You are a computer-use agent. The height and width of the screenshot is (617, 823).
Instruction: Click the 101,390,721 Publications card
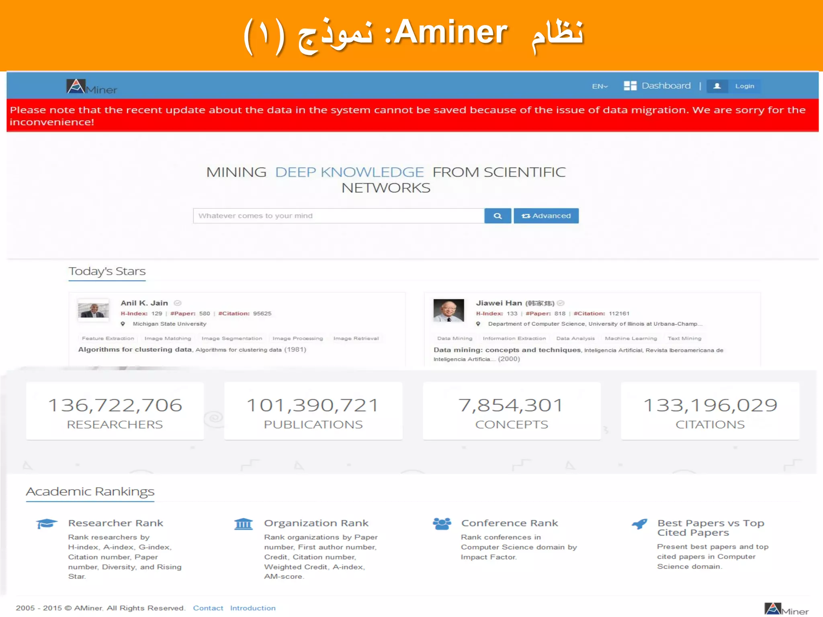tap(313, 411)
